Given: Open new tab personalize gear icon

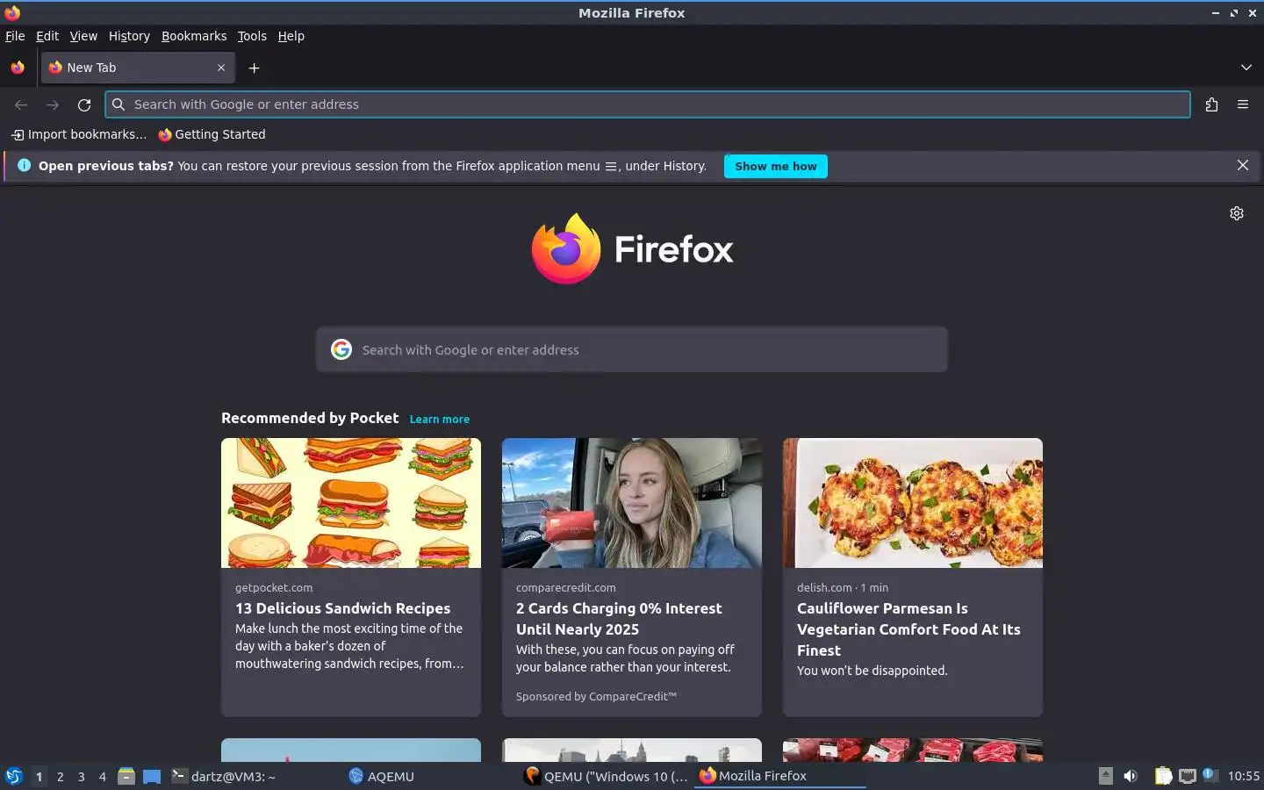Looking at the screenshot, I should click(1237, 213).
